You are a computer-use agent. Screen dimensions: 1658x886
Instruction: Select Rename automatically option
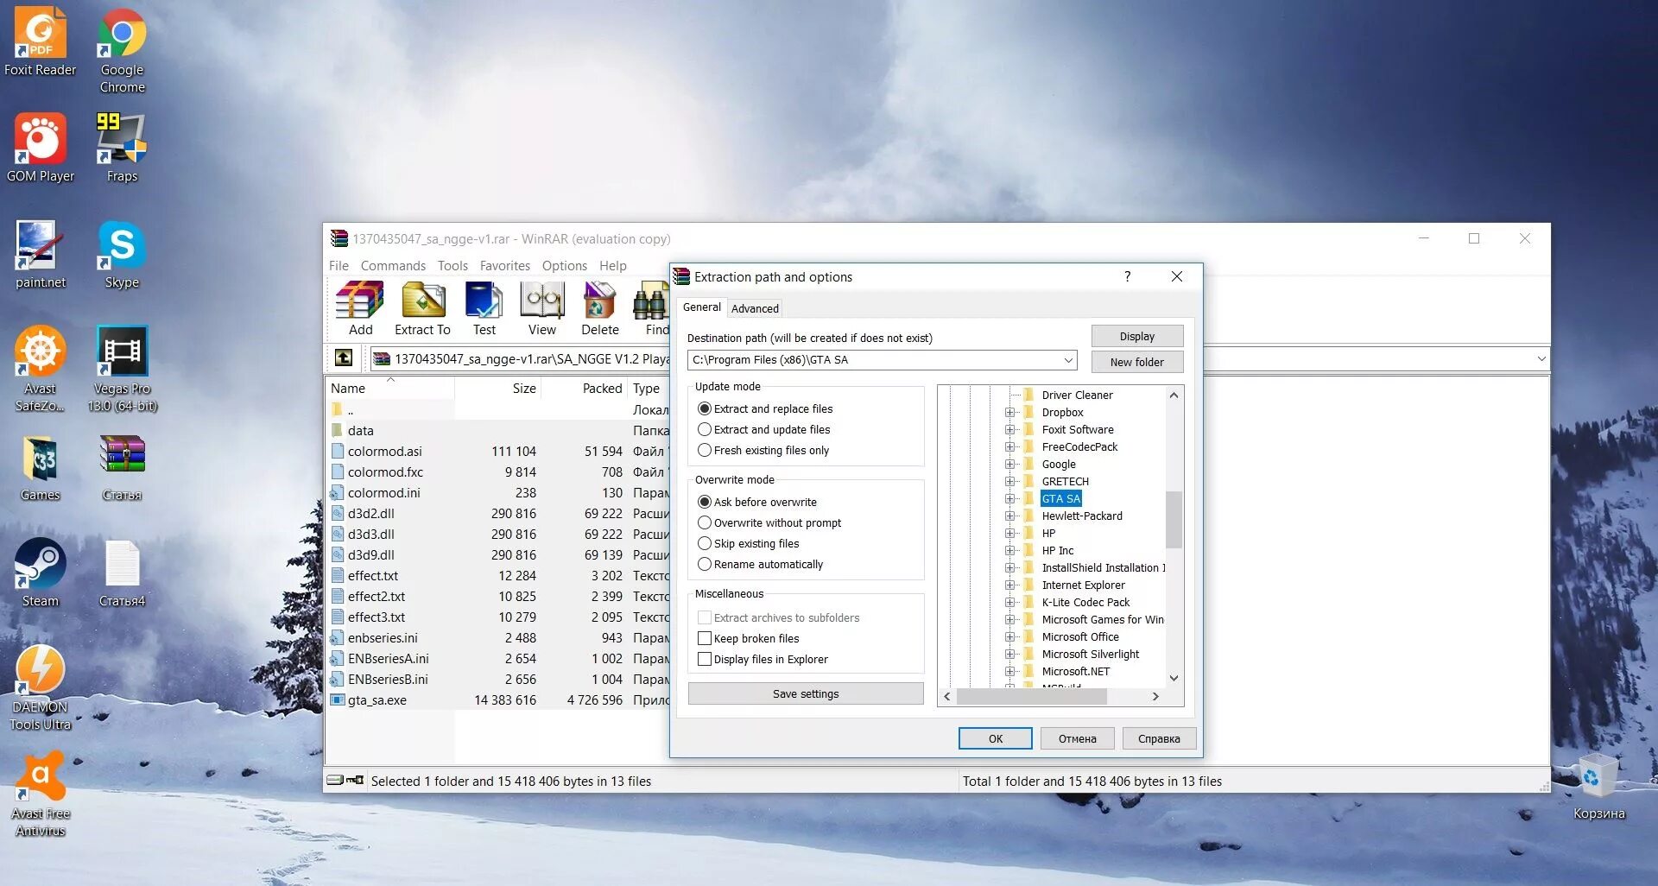705,564
